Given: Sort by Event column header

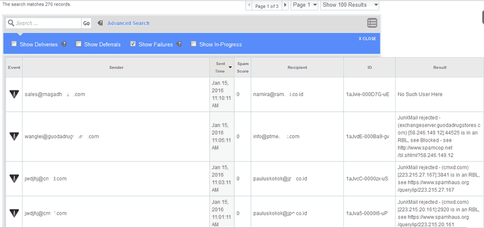Looking at the screenshot, I should (x=14, y=68).
